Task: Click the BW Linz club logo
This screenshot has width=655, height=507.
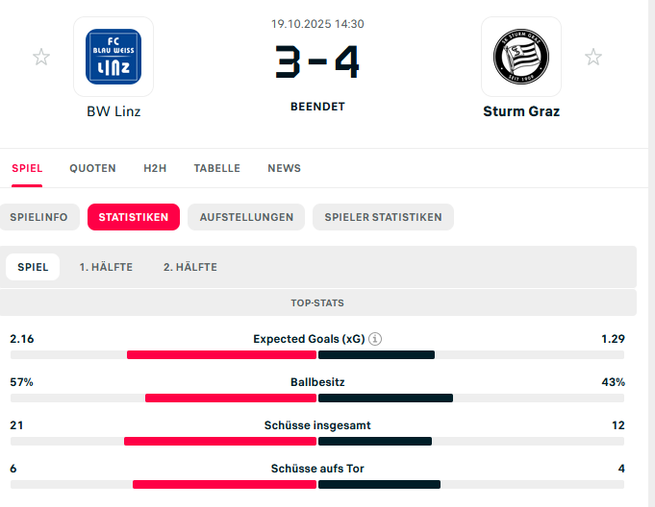Action: [x=113, y=57]
